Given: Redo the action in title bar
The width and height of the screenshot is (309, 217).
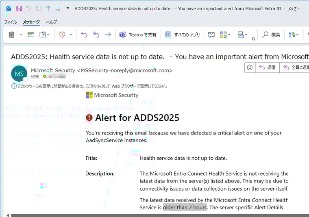Looking at the screenshot, I should click(39, 9).
